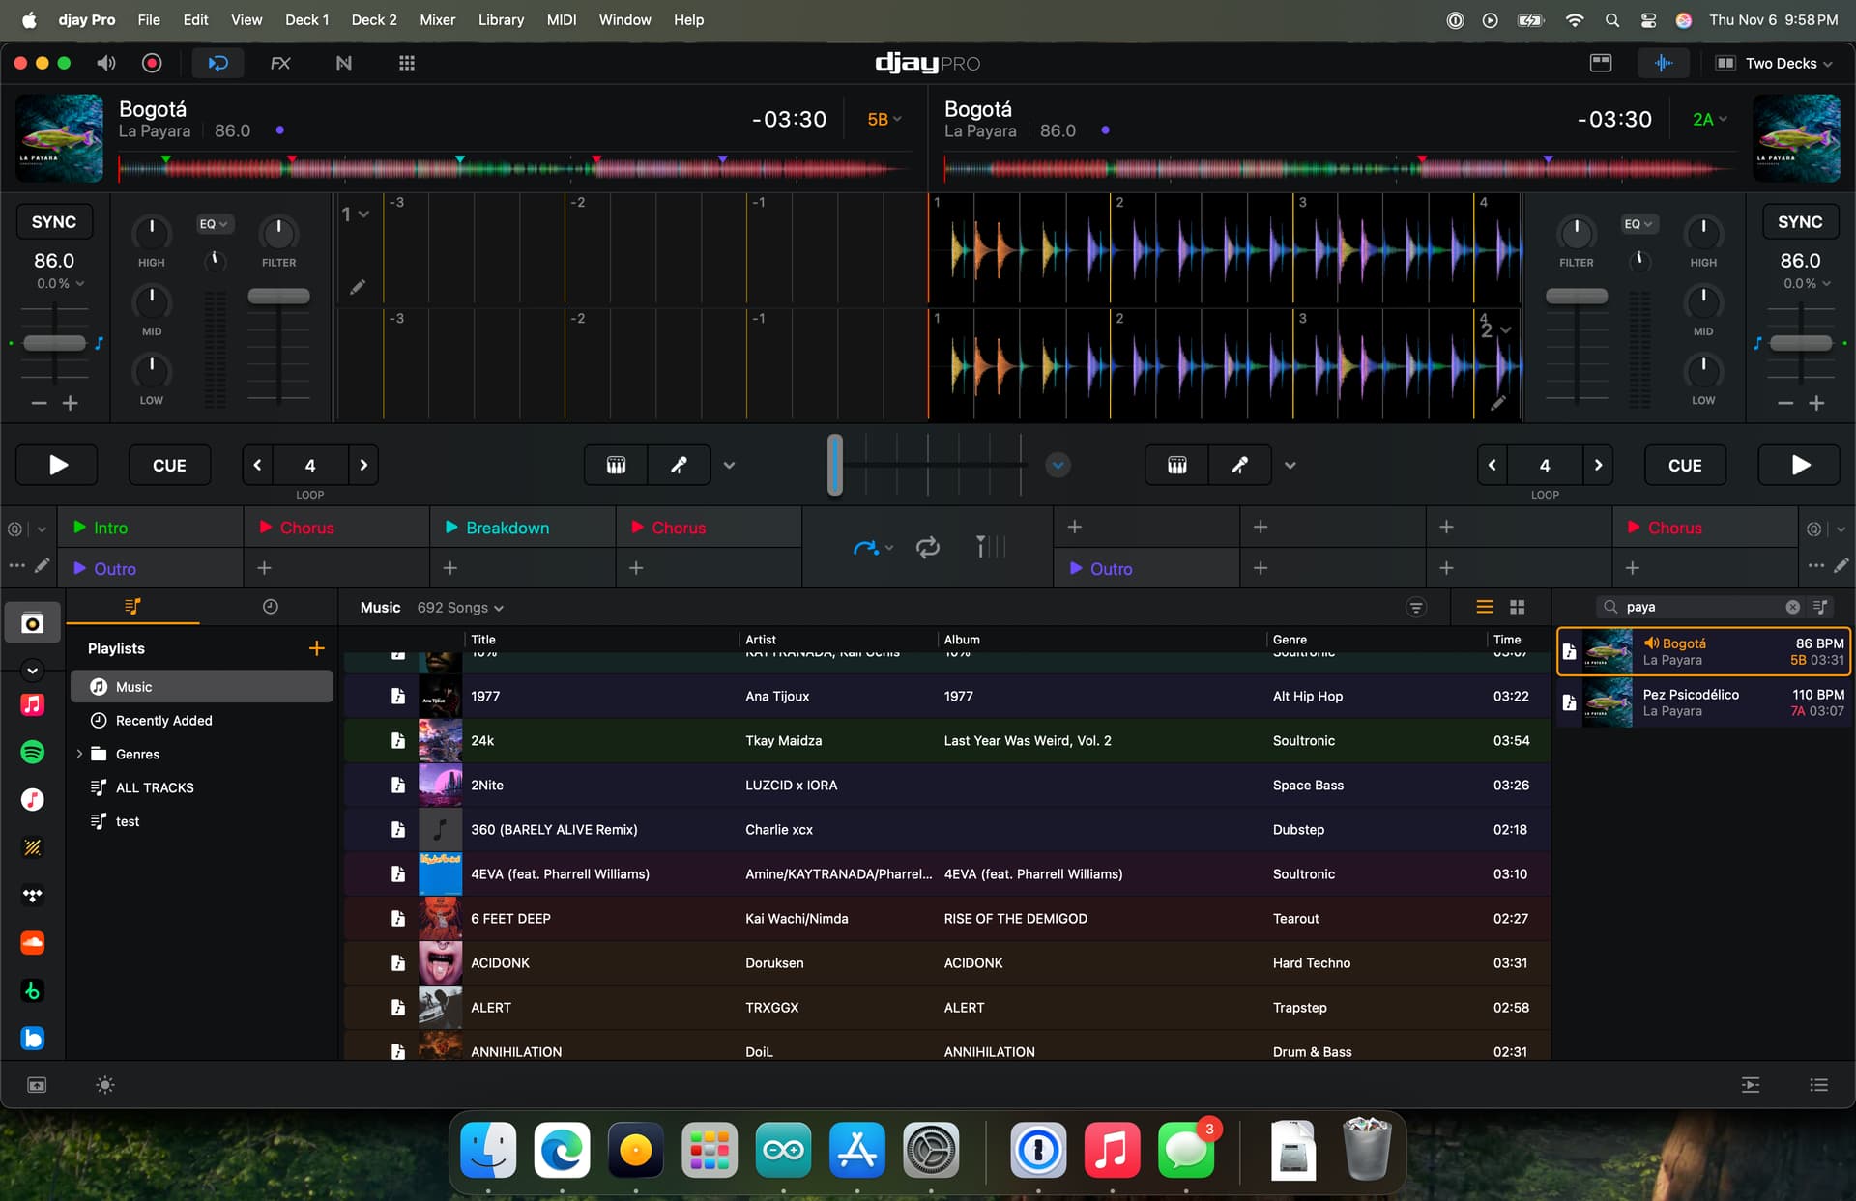Viewport: 1856px width, 1201px height.
Task: Select Spotify source in library sidebar
Action: point(32,752)
